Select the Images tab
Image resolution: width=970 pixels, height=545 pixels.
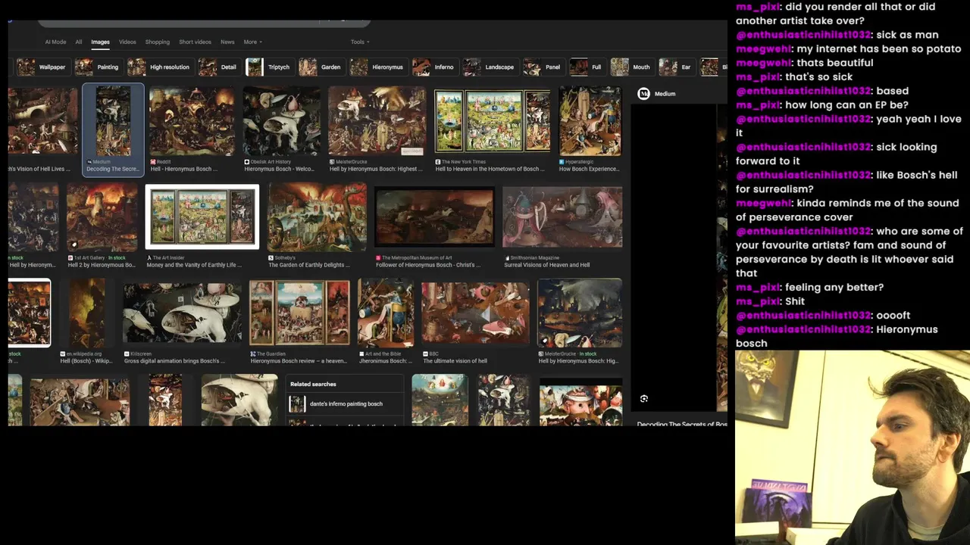[x=100, y=42]
